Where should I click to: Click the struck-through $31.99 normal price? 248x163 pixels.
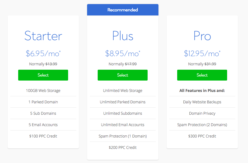[210, 64]
